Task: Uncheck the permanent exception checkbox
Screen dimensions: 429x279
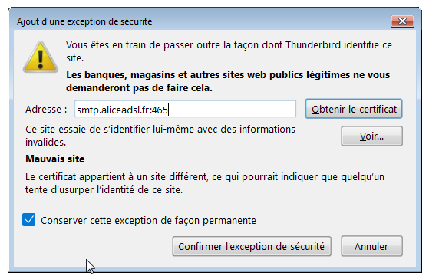Action: 28,220
